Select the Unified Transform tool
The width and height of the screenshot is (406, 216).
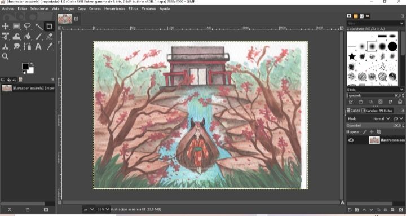(x=5, y=36)
